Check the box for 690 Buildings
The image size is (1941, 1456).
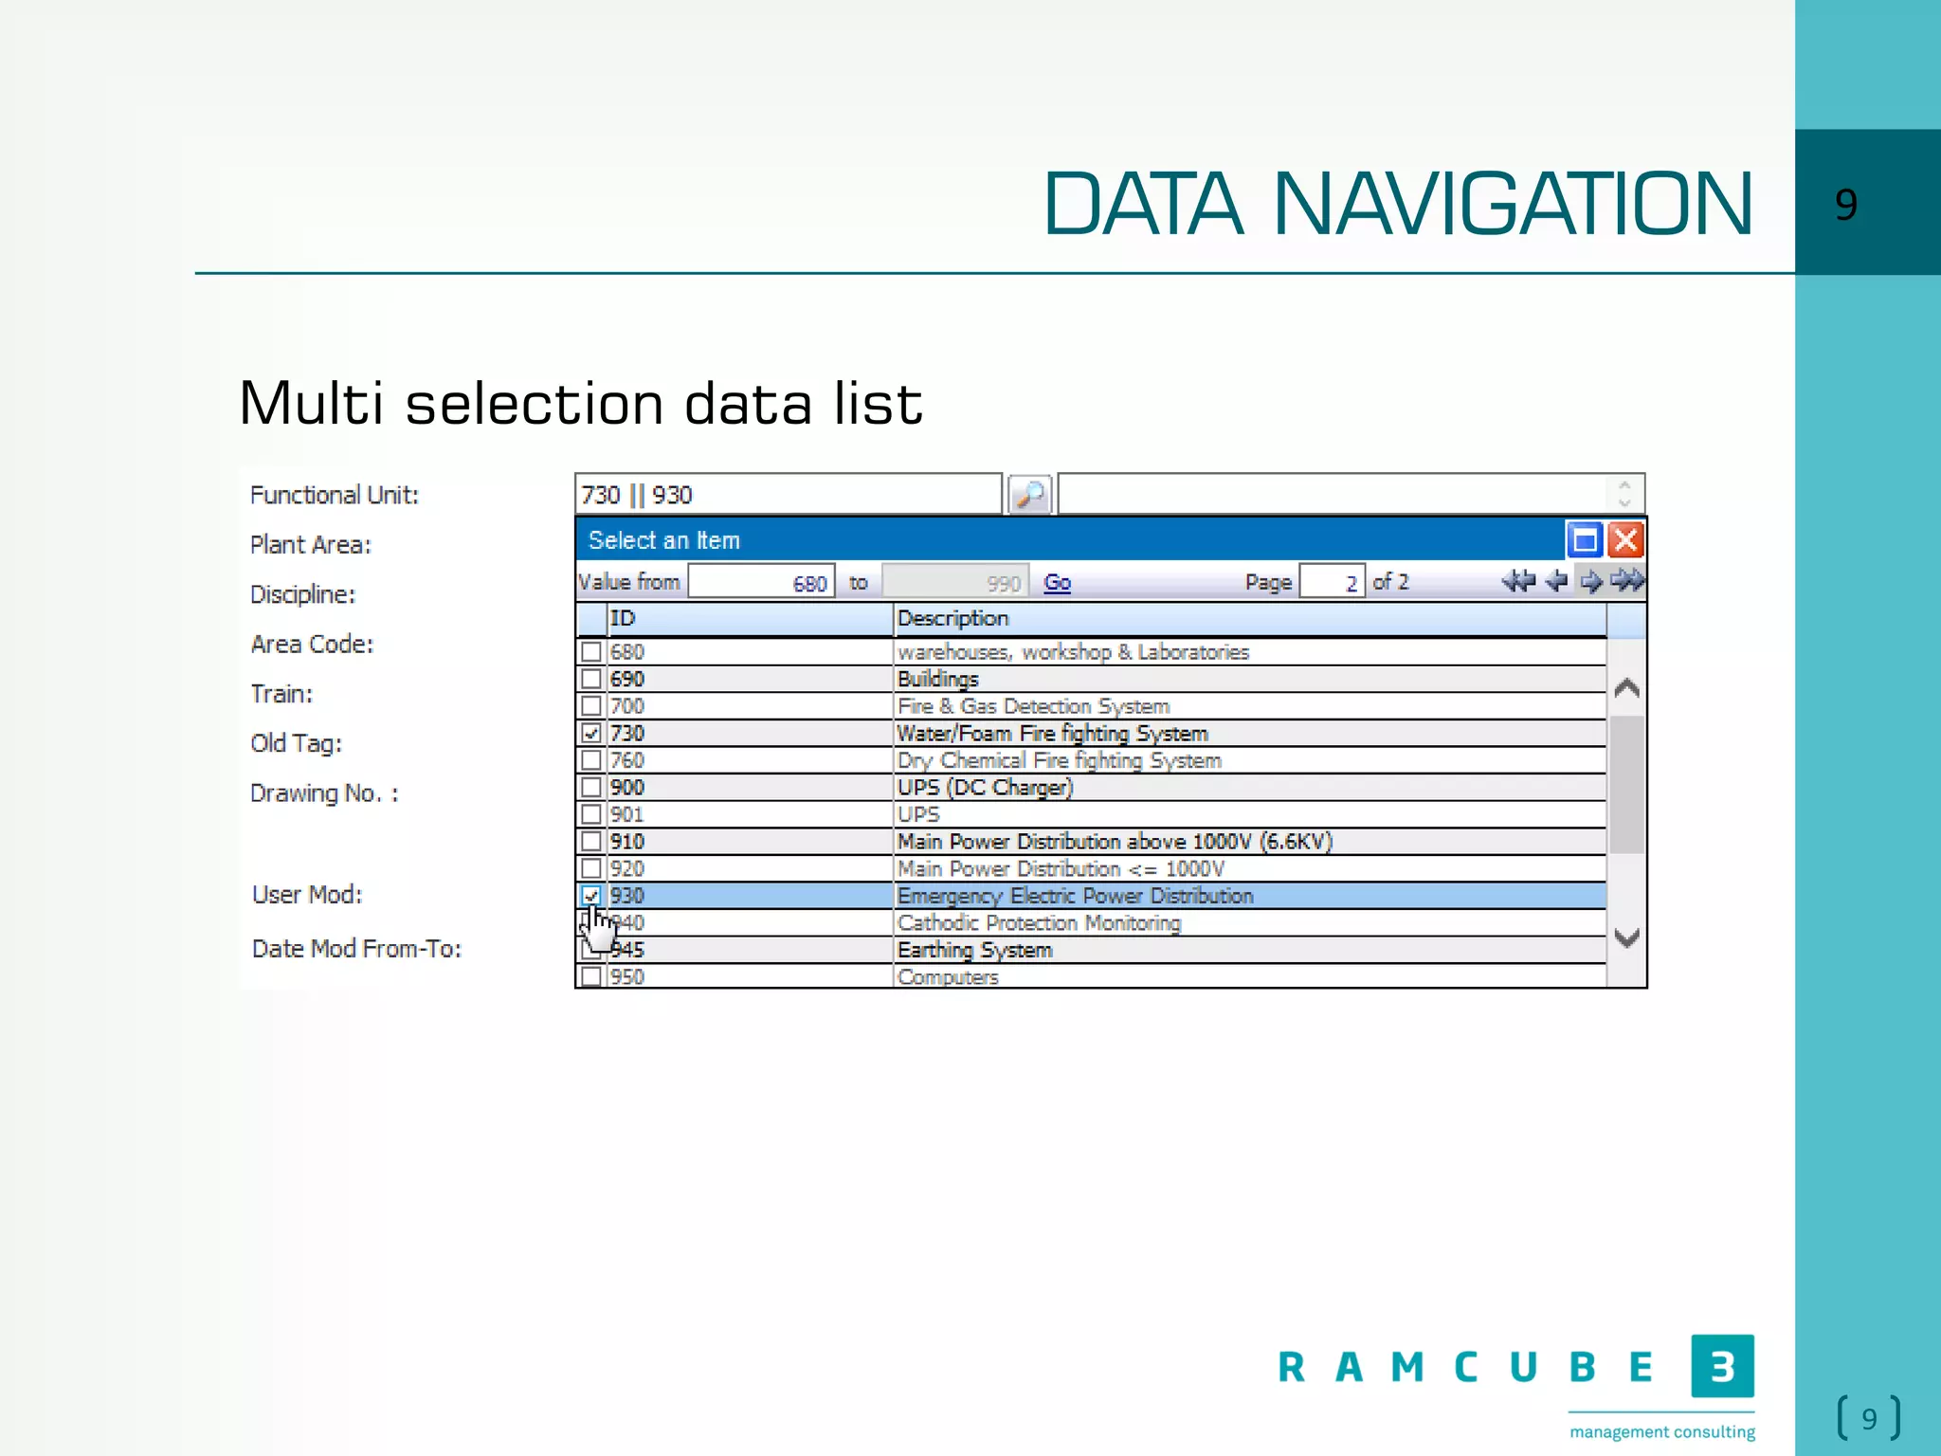pyautogui.click(x=591, y=679)
